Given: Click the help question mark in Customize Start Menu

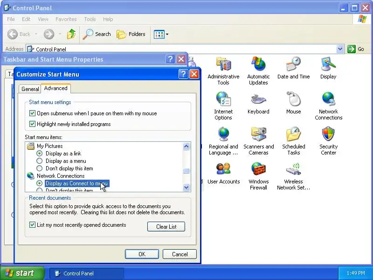Looking at the screenshot, I should pos(183,74).
